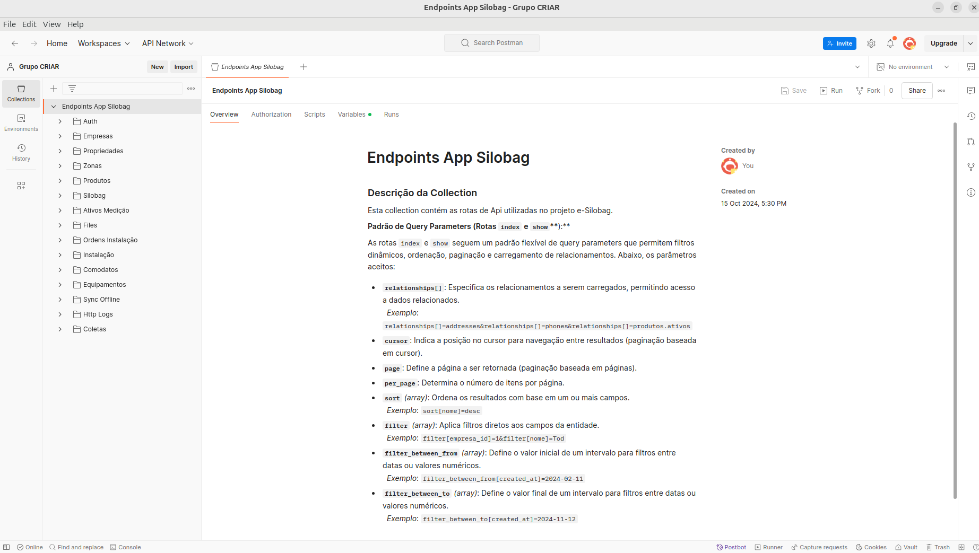Open the No environment dropdown
Viewport: 979px width, 553px height.
pyautogui.click(x=913, y=67)
